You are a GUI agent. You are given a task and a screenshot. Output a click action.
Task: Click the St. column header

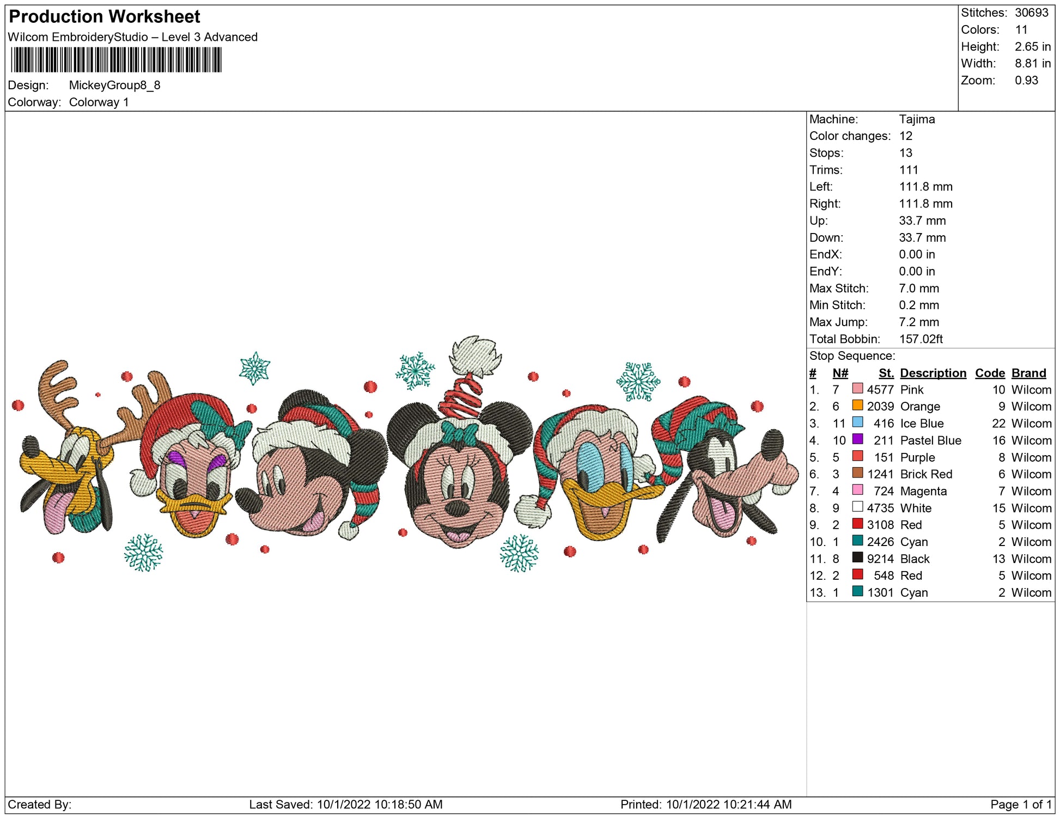pos(886,373)
